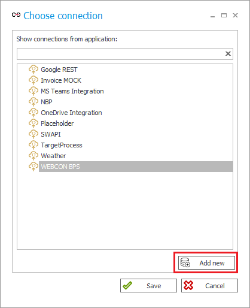
Task: Choose the TargetProcess connection
Action: (62, 145)
